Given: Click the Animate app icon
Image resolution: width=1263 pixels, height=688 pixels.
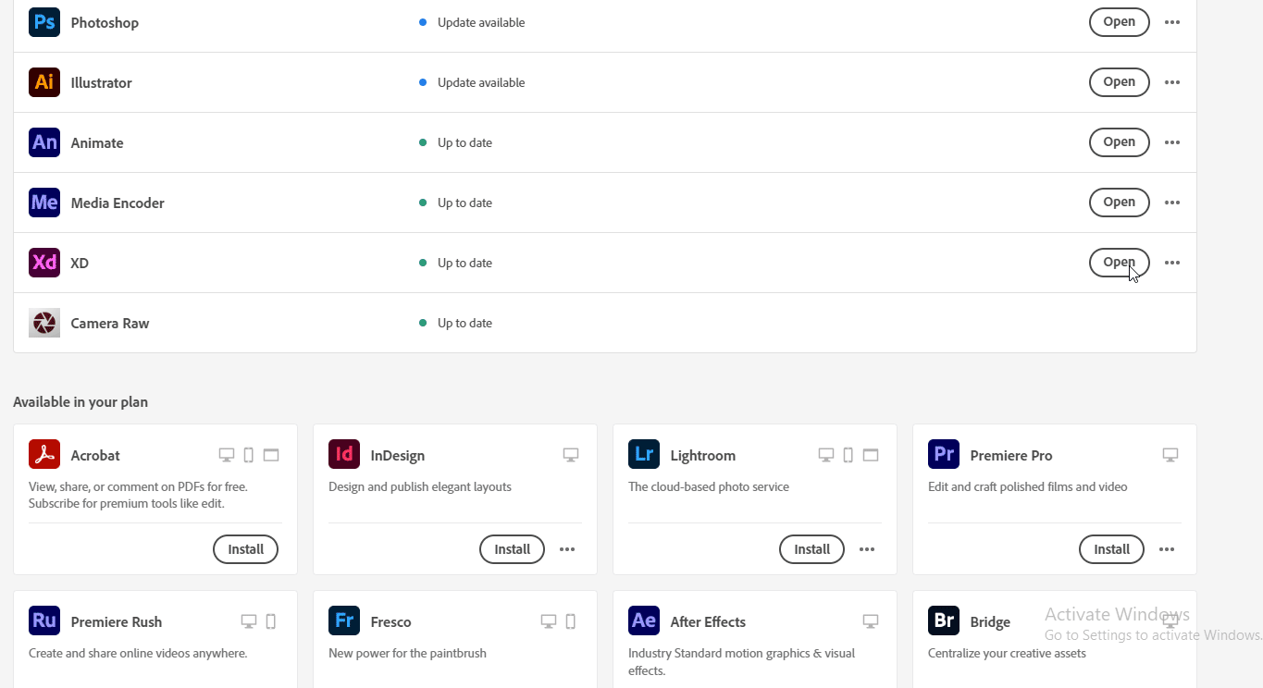Looking at the screenshot, I should pos(44,142).
